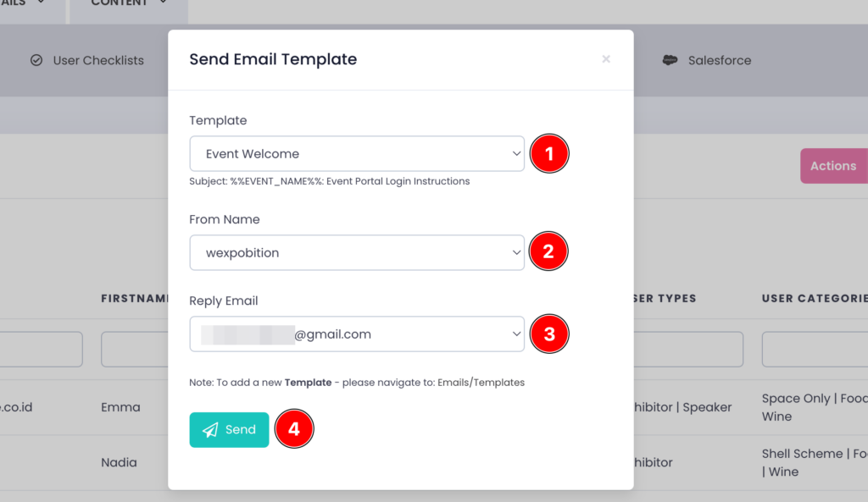Click red step marker number 4
Image resolution: width=868 pixels, height=502 pixels.
tap(294, 429)
